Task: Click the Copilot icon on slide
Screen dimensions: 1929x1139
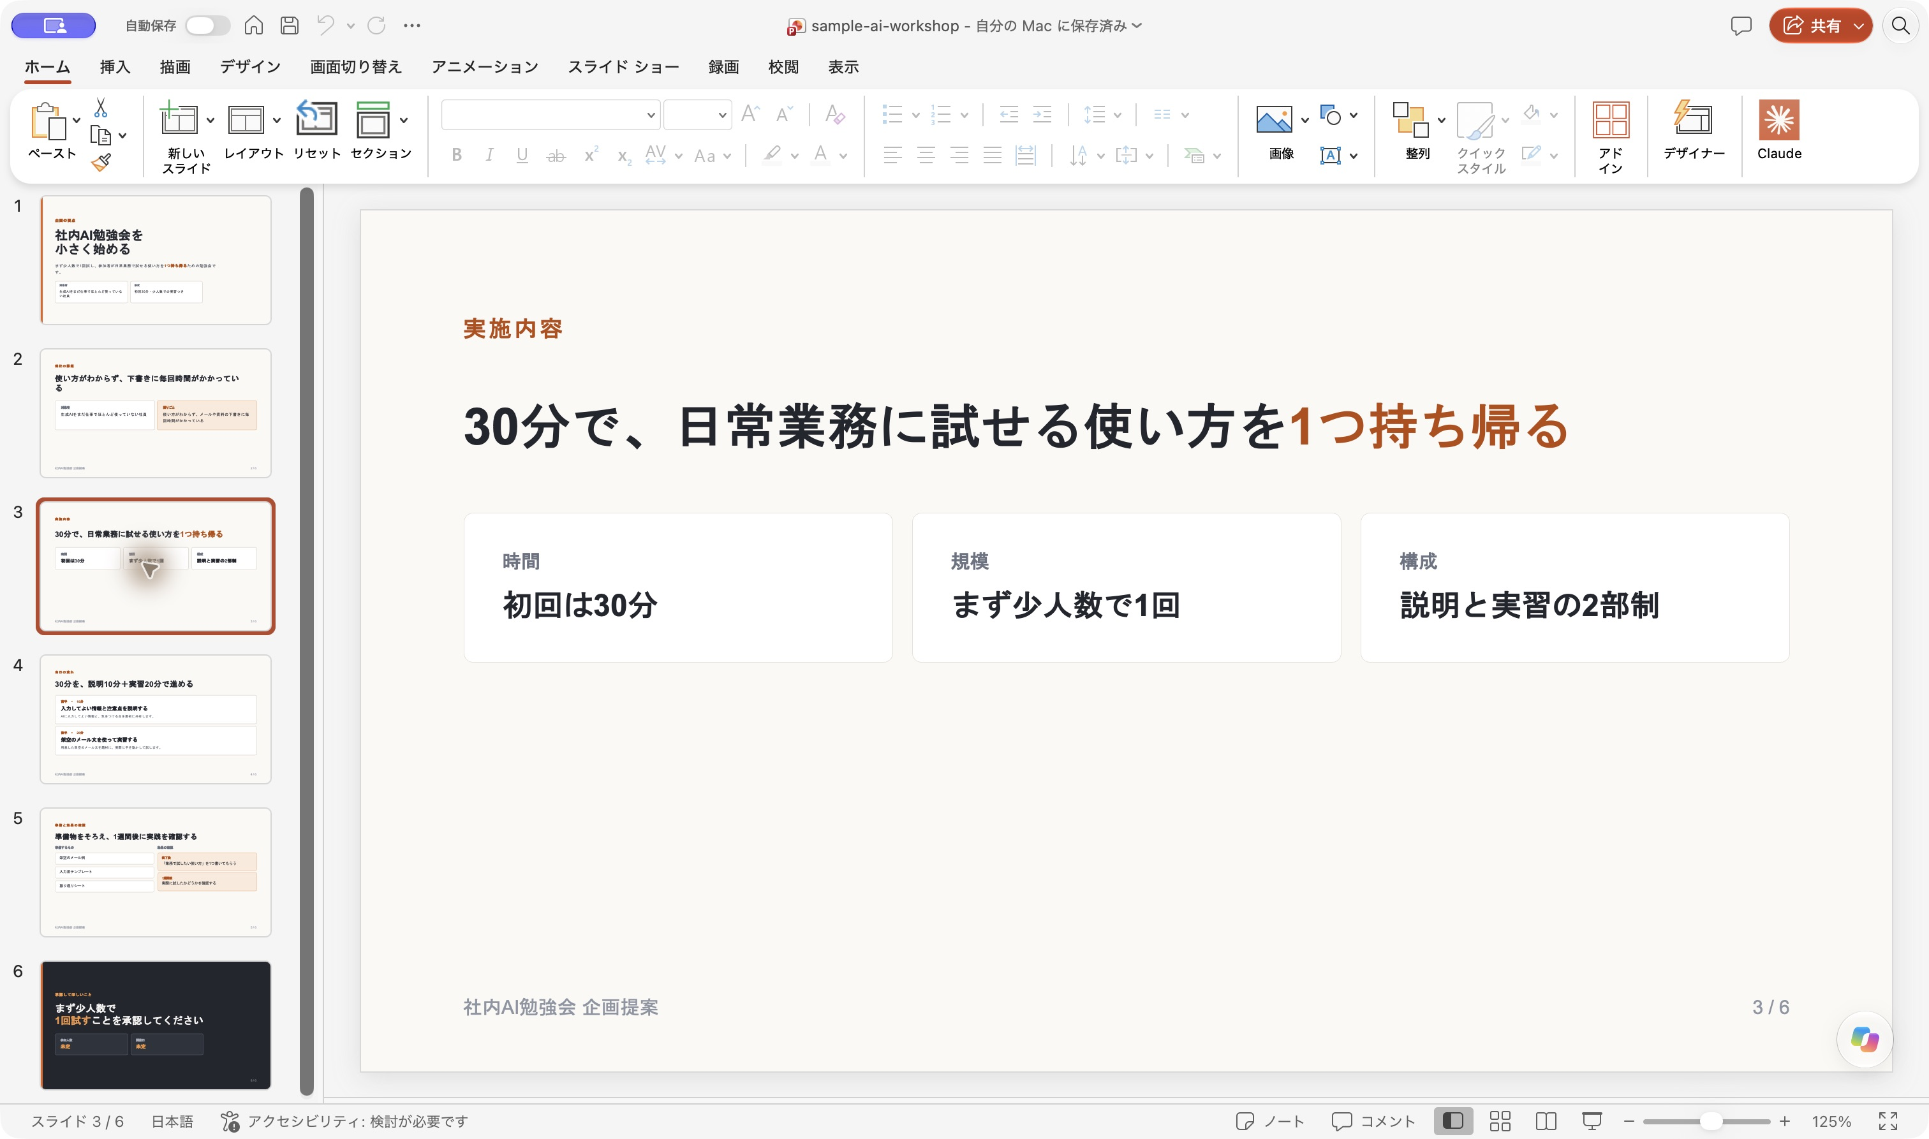Action: 1864,1040
